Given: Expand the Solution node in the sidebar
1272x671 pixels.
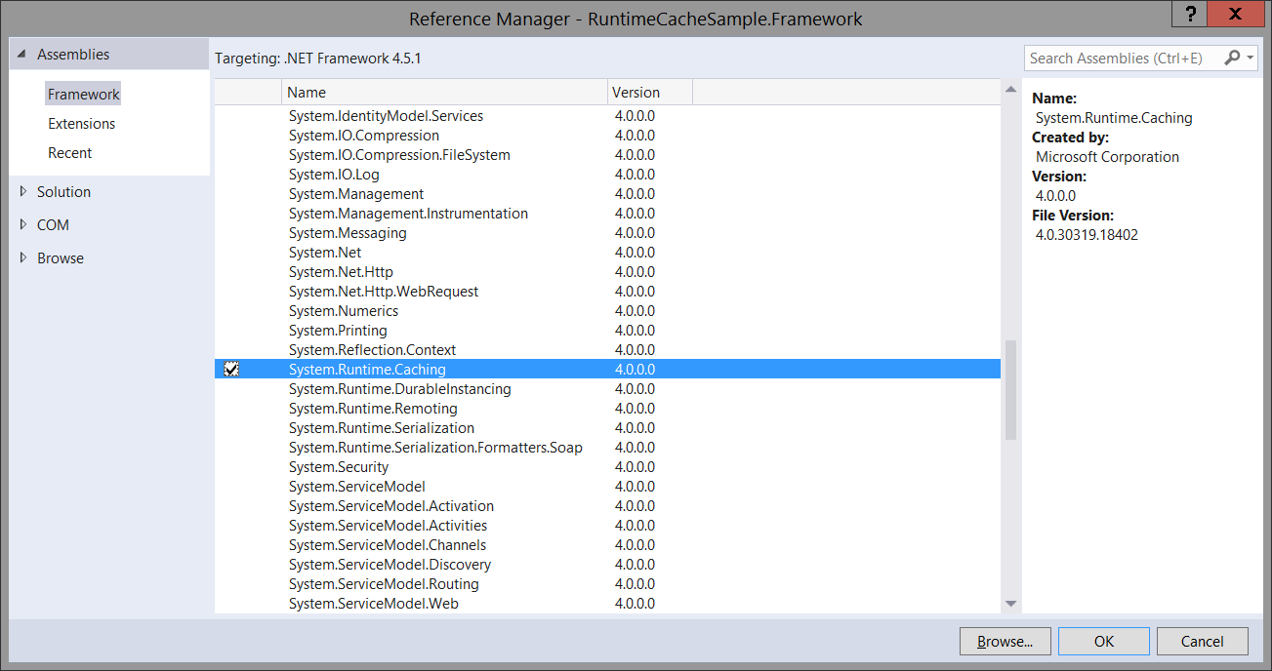Looking at the screenshot, I should 24,191.
